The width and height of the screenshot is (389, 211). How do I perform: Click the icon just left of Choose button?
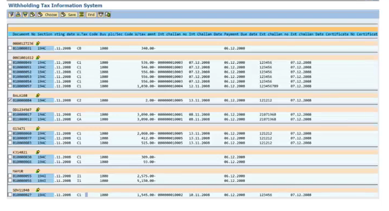point(32,15)
